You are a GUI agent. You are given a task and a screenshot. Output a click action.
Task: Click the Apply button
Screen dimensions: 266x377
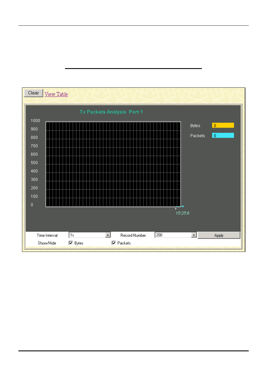[x=219, y=235]
